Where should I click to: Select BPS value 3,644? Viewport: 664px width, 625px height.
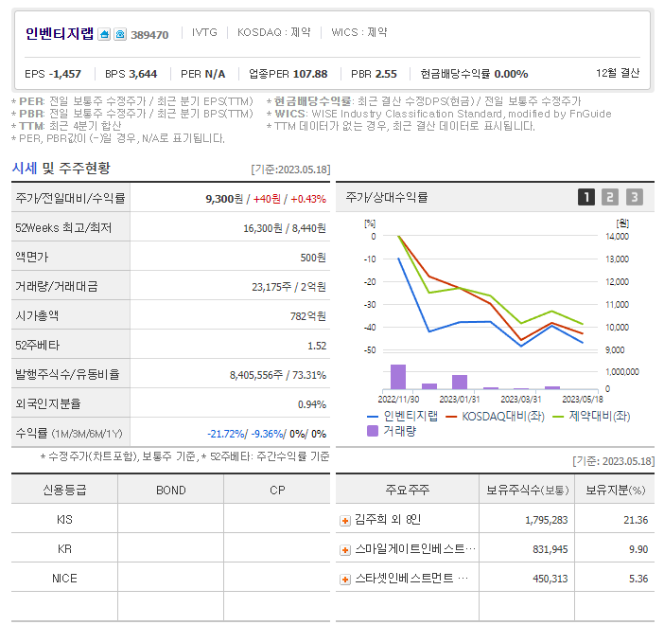(143, 74)
